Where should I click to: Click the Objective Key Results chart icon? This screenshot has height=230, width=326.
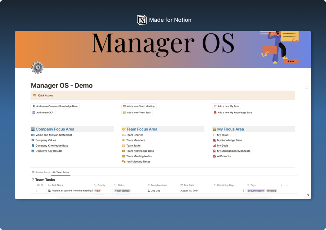(x=33, y=151)
